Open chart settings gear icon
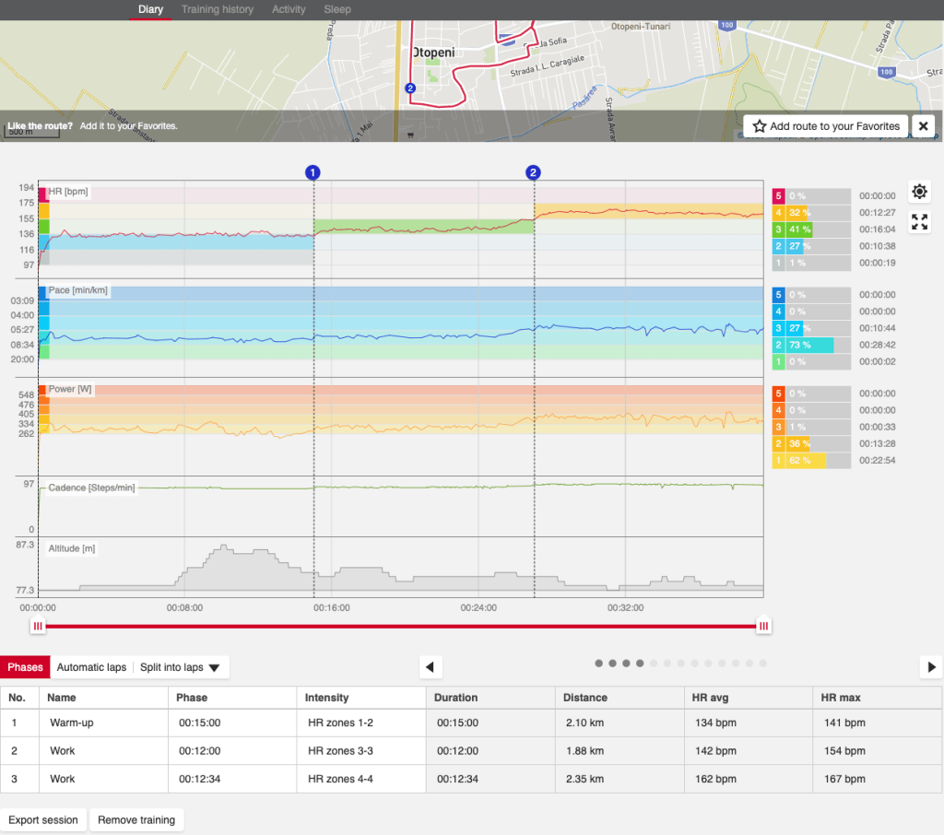Screen dimensions: 944x835 919,192
